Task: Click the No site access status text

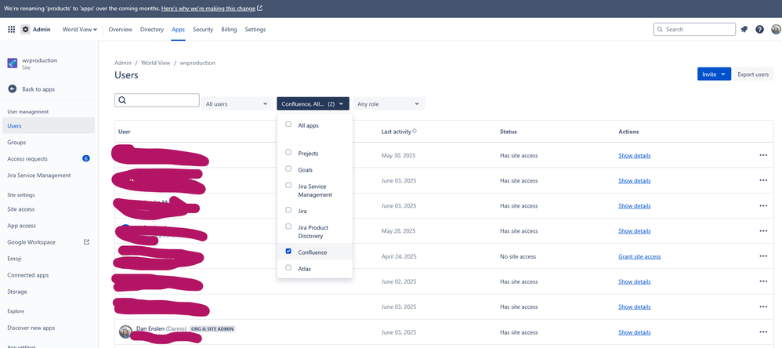Action: coord(518,256)
